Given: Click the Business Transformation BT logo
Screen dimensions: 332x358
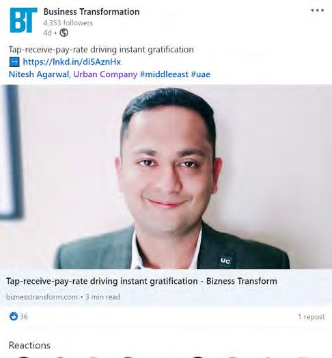Looking at the screenshot, I should (23, 20).
